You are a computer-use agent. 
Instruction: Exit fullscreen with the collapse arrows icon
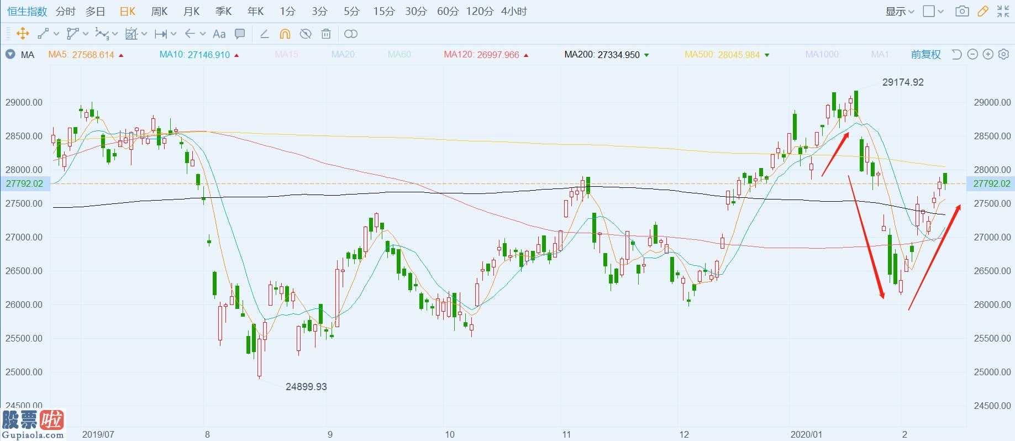(1003, 11)
